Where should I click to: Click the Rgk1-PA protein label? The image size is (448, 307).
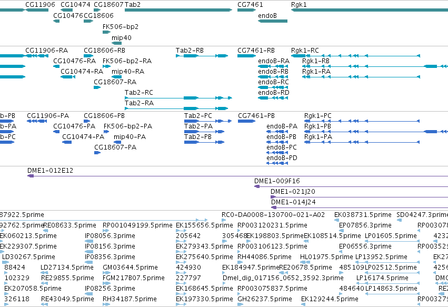pyautogui.click(x=318, y=137)
